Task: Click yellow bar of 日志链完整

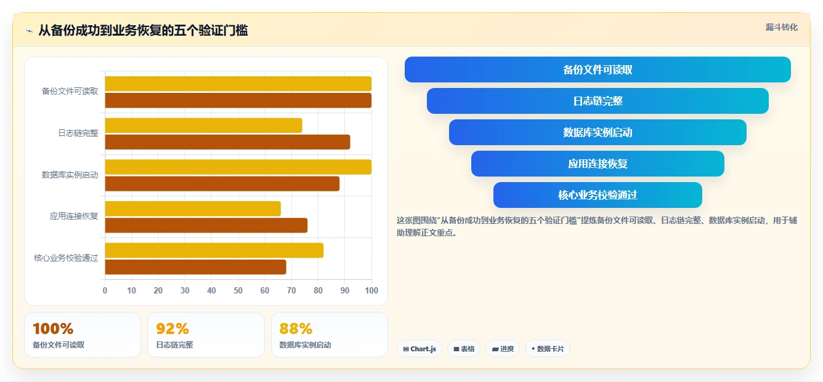Action: (x=203, y=125)
